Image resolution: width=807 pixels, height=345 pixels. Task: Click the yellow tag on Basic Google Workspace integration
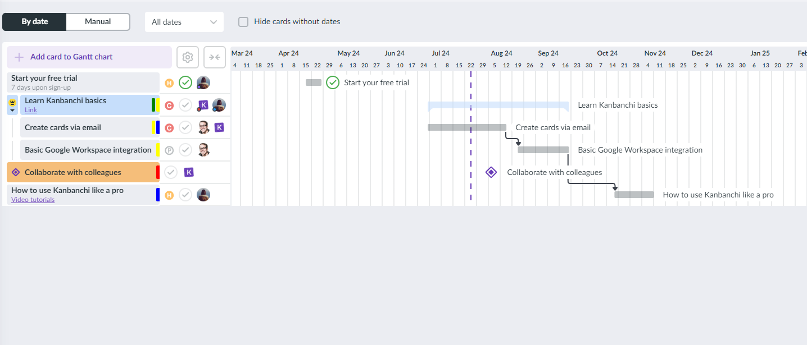(158, 150)
